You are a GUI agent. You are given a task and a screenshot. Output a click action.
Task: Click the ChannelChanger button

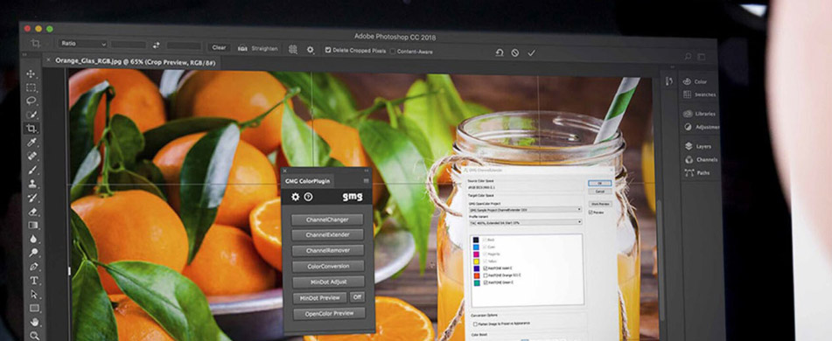coord(327,219)
